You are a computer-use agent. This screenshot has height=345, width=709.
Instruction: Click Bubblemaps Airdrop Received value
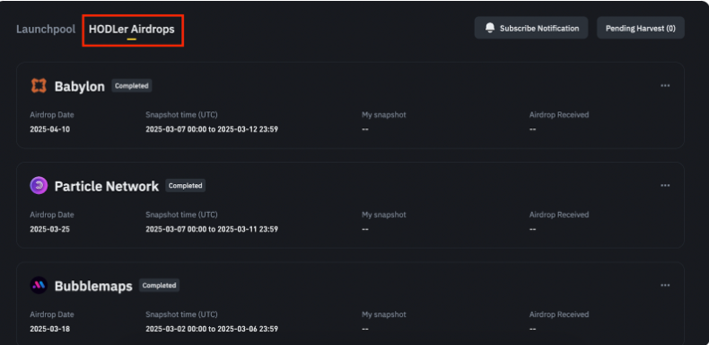pyautogui.click(x=533, y=329)
